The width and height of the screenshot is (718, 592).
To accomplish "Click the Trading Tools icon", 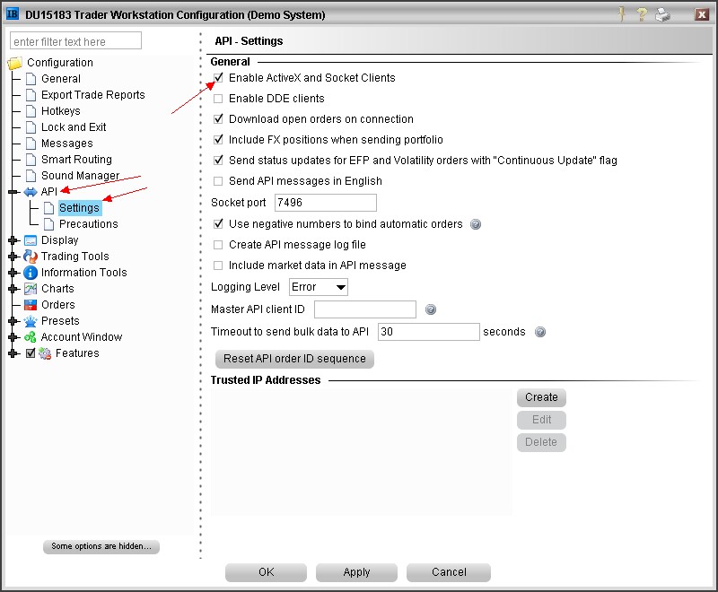I will tap(31, 257).
